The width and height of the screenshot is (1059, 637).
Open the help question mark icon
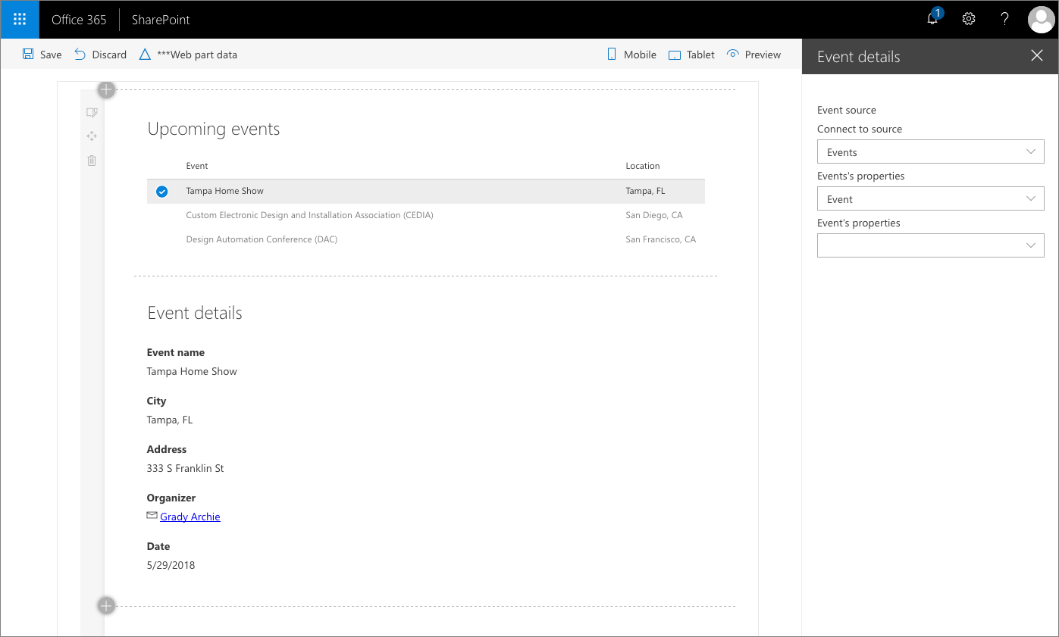[1004, 19]
